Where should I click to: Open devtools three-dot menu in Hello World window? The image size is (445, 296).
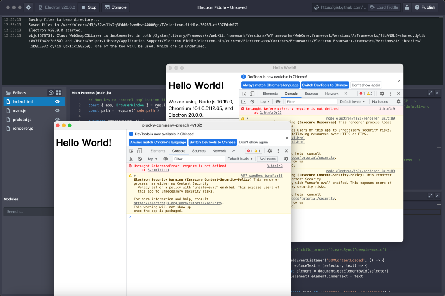[x=391, y=94]
